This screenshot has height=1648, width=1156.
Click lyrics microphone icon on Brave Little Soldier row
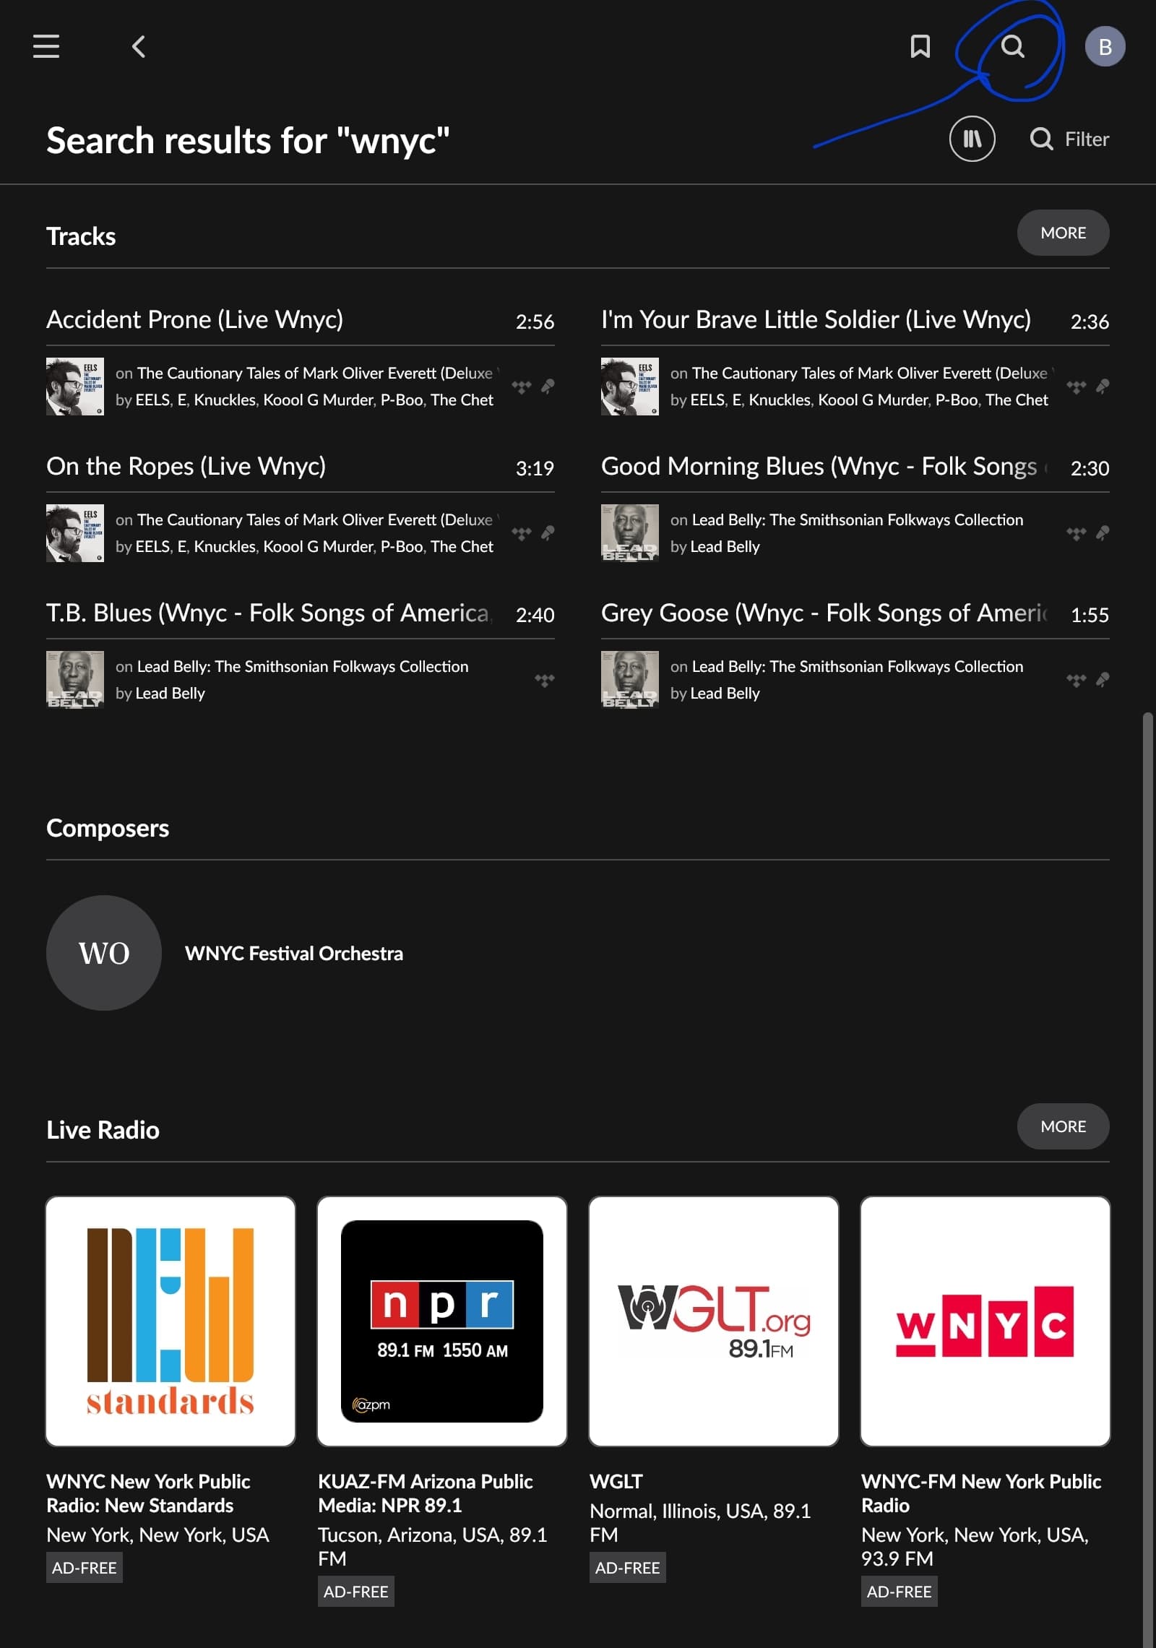(1103, 387)
